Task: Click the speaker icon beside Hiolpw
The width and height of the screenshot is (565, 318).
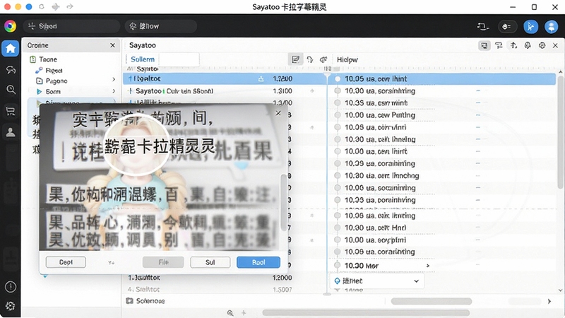Action: 323,59
